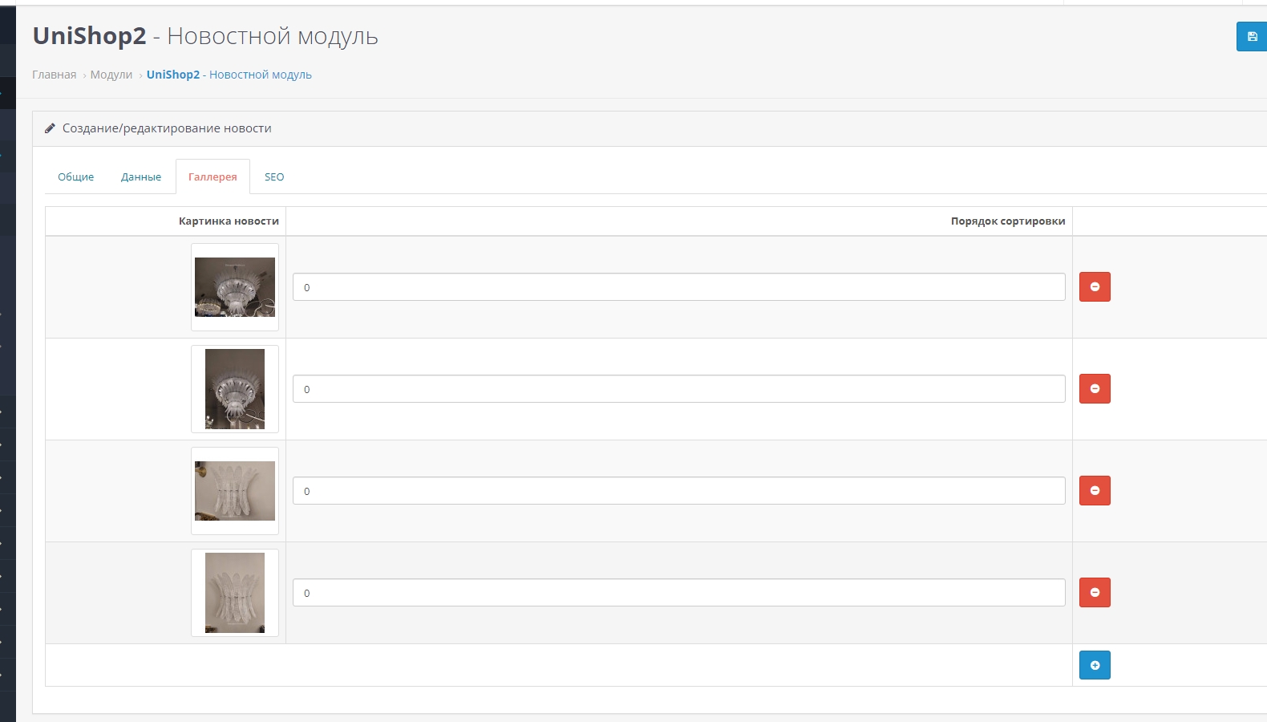Image resolution: width=1267 pixels, height=722 pixels.
Task: Remove the first gallery image row
Action: point(1095,287)
